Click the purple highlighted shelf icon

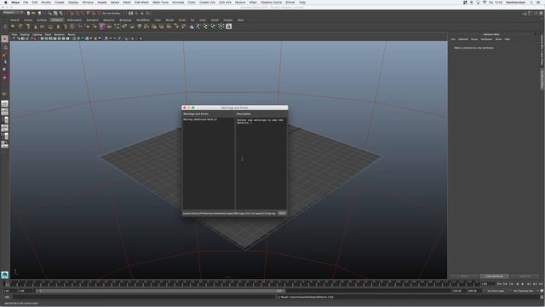pos(102,26)
